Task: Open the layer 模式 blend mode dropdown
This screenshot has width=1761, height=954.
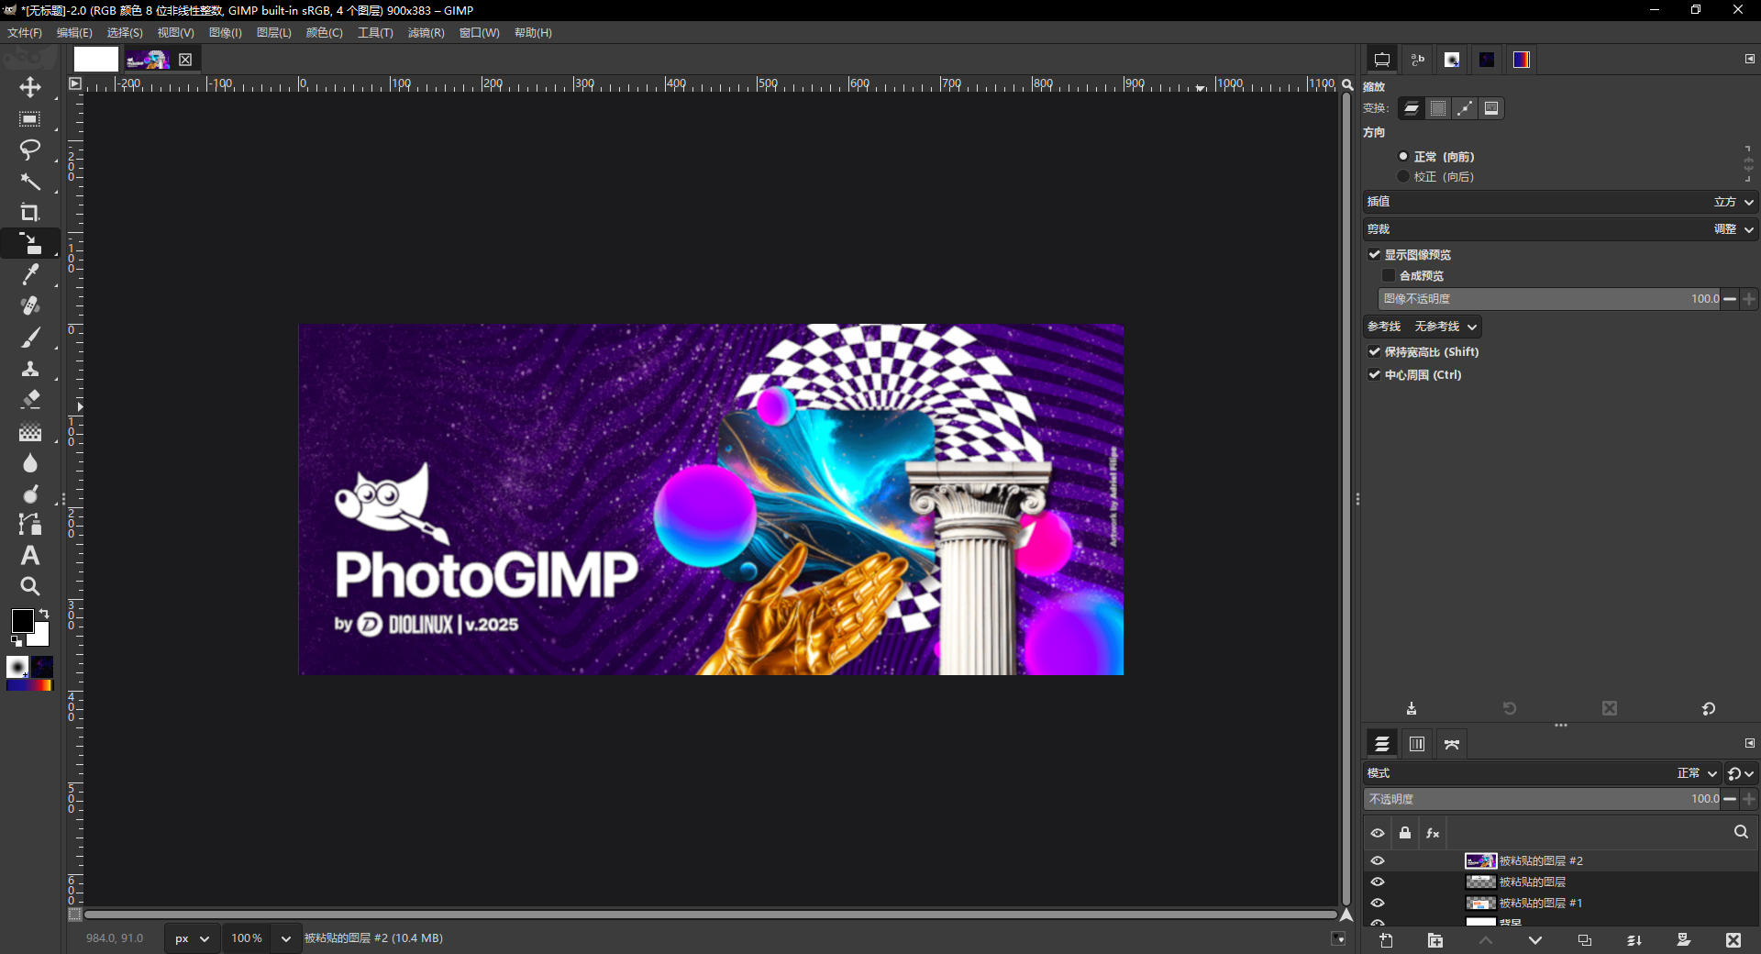Action: [x=1542, y=773]
